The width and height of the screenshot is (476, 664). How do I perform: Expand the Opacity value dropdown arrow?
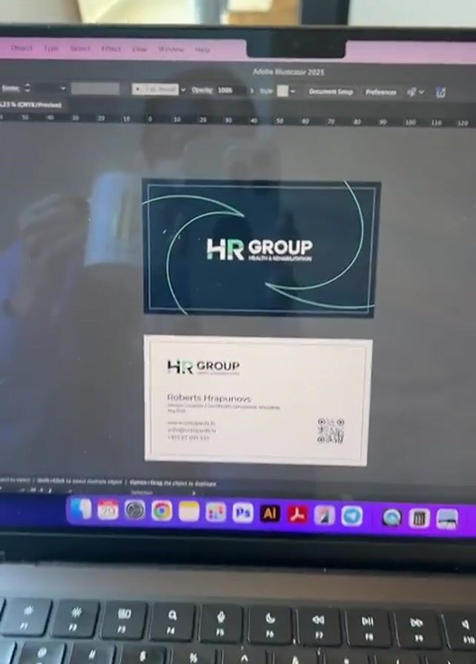(x=251, y=90)
